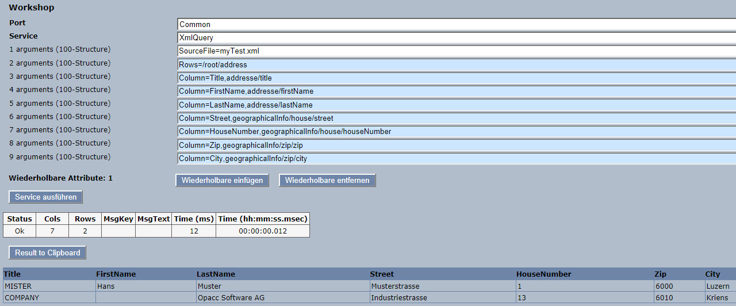The height and width of the screenshot is (306, 736).
Task: Click the MsgKey header cell
Action: pyautogui.click(x=118, y=219)
